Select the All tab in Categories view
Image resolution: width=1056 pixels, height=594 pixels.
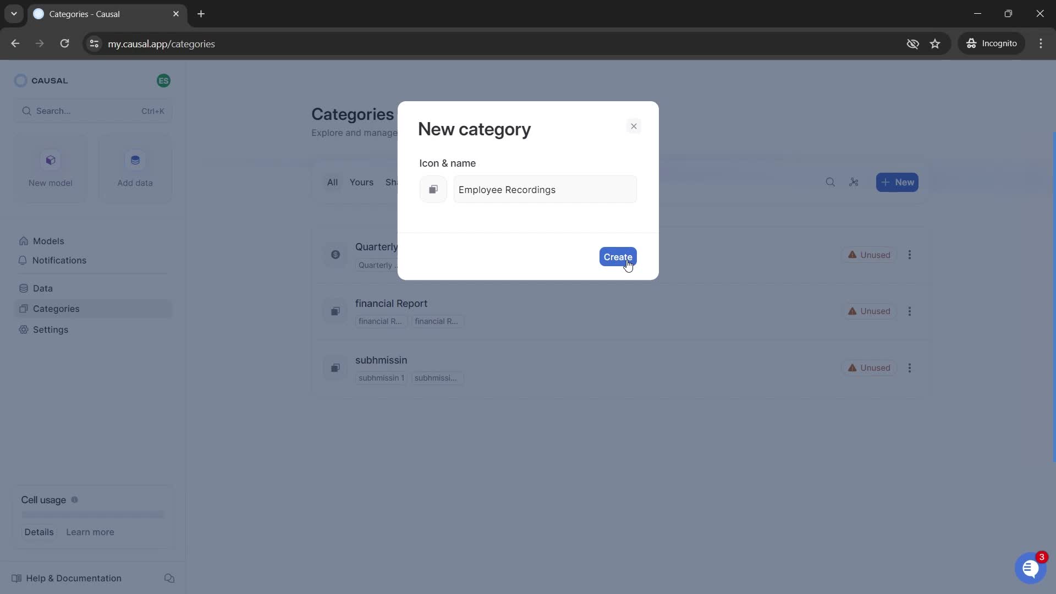(x=332, y=182)
